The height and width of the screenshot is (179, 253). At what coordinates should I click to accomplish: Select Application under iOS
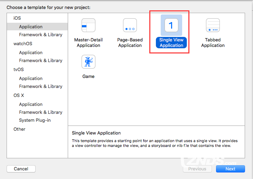coord(37,27)
